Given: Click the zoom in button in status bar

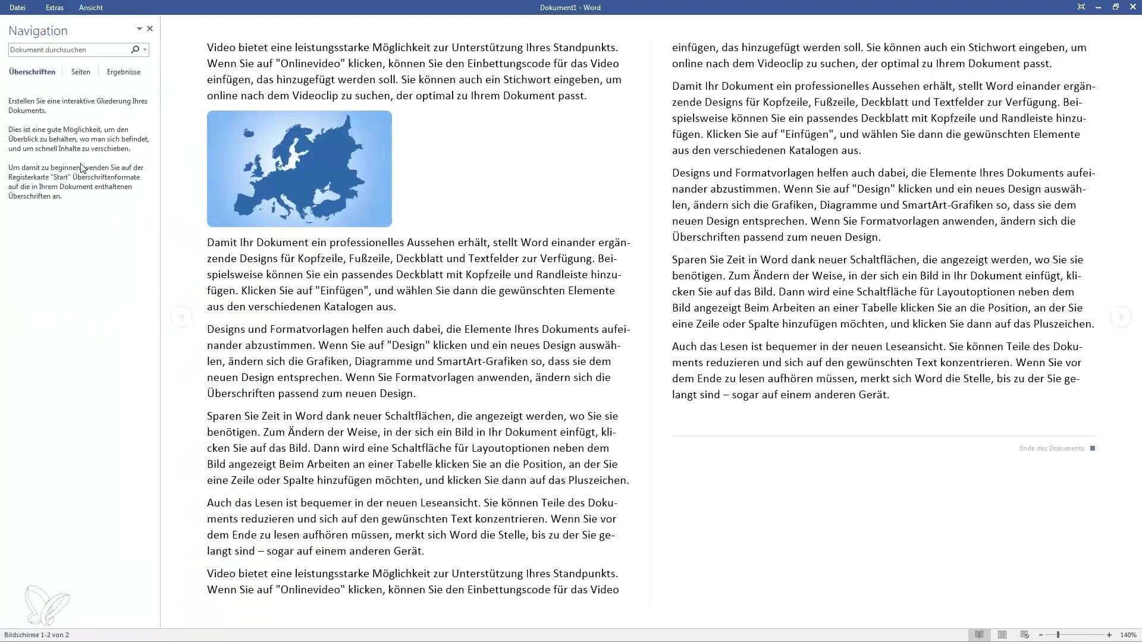Looking at the screenshot, I should point(1109,635).
